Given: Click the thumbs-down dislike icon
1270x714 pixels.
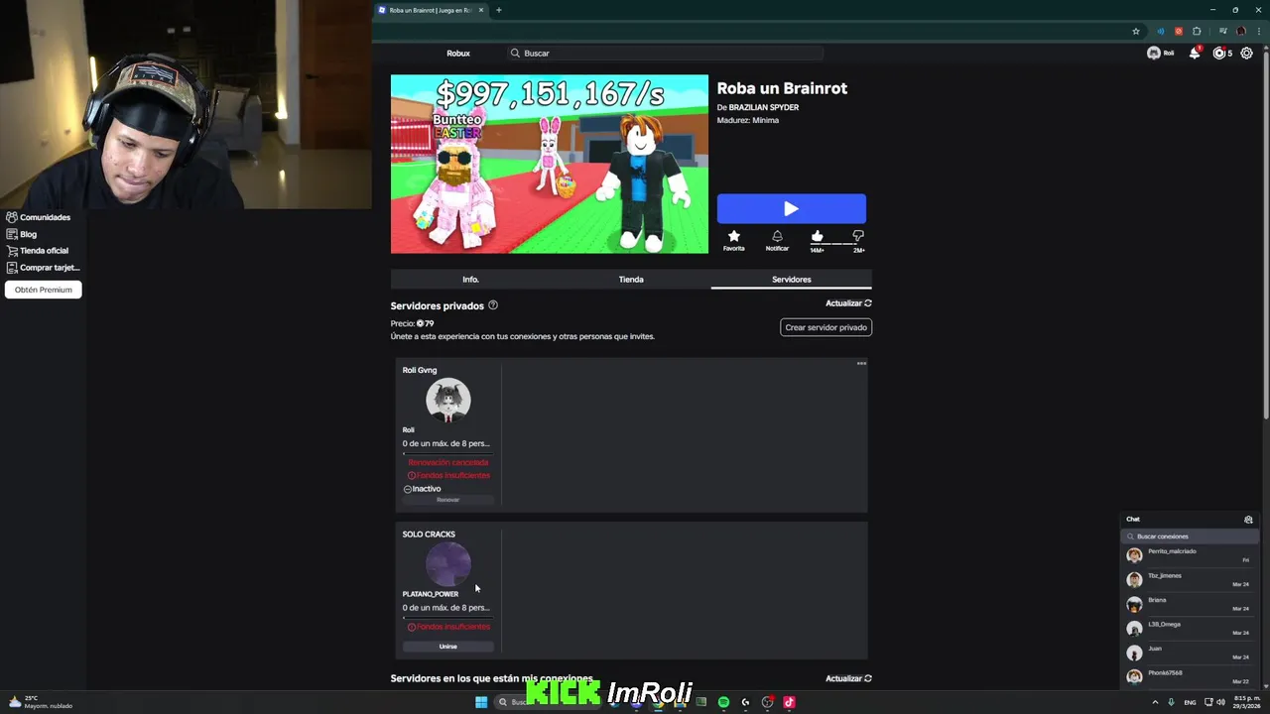Looking at the screenshot, I should tap(858, 236).
